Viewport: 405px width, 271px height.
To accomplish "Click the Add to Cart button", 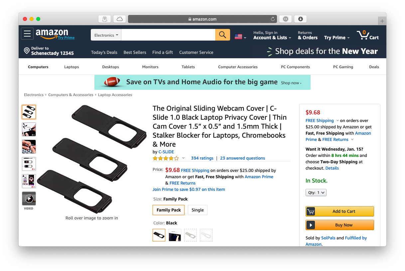I will [x=339, y=211].
